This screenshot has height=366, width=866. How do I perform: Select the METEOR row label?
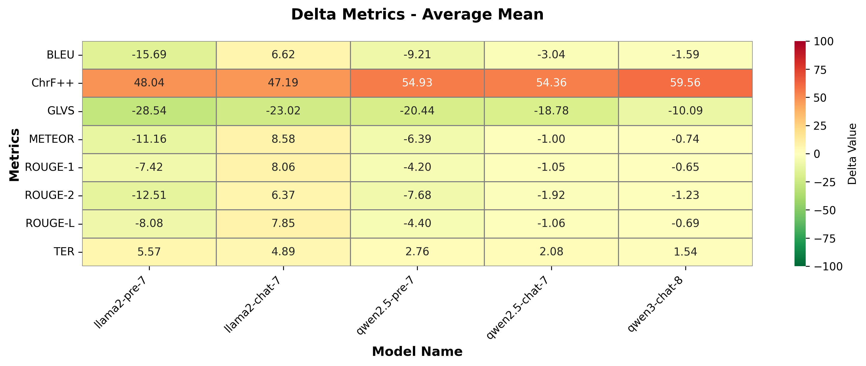coord(51,139)
